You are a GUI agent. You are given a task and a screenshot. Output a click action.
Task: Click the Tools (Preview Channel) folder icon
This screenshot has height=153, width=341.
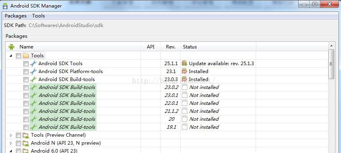26,136
